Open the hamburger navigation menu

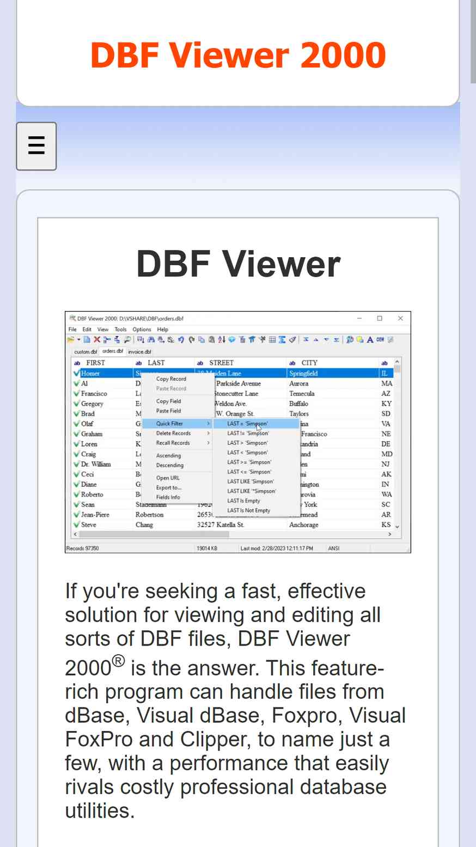(36, 146)
